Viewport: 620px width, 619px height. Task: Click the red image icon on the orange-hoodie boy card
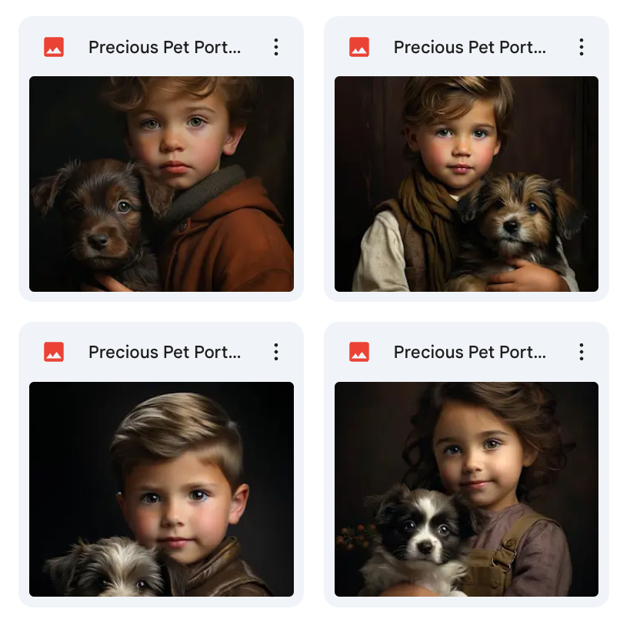(54, 47)
